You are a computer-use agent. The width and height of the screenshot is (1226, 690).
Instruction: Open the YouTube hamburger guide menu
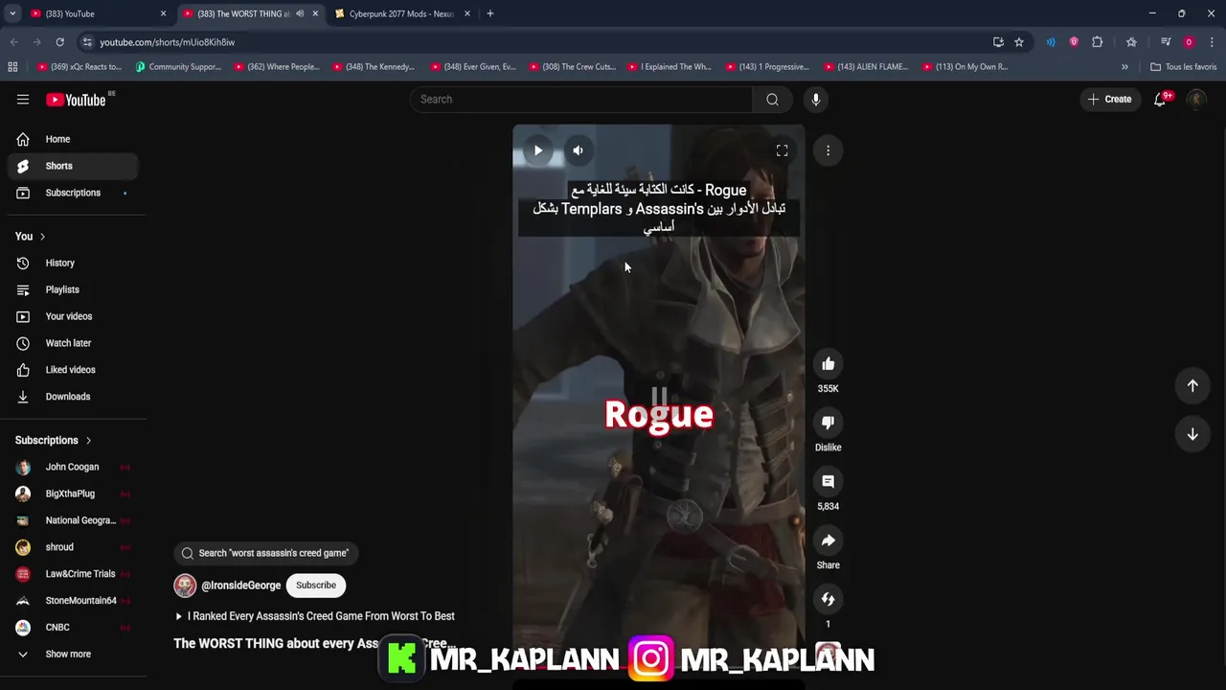tap(23, 100)
